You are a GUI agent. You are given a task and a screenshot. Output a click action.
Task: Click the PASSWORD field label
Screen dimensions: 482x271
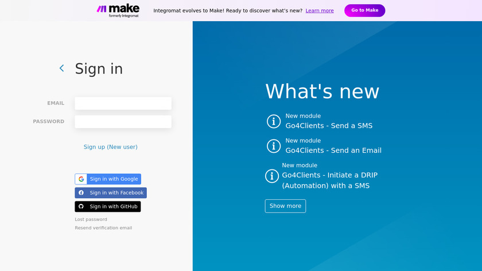coord(49,122)
